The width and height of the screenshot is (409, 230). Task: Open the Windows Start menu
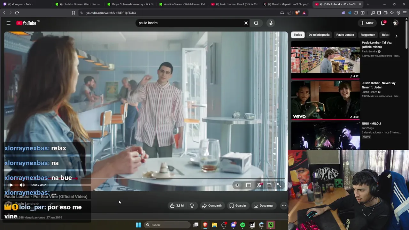click(138, 225)
